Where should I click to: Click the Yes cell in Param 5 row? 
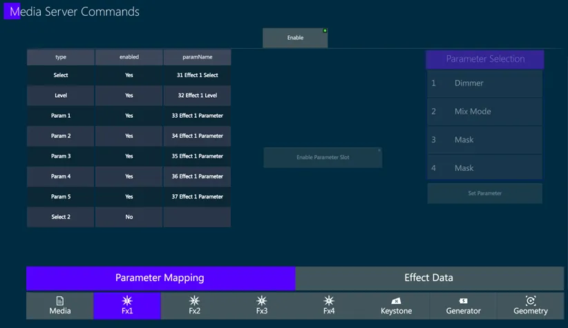129,196
